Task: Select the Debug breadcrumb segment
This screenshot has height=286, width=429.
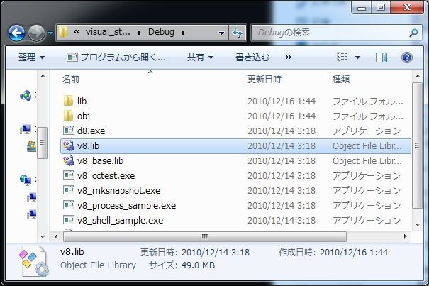Action: coord(161,32)
